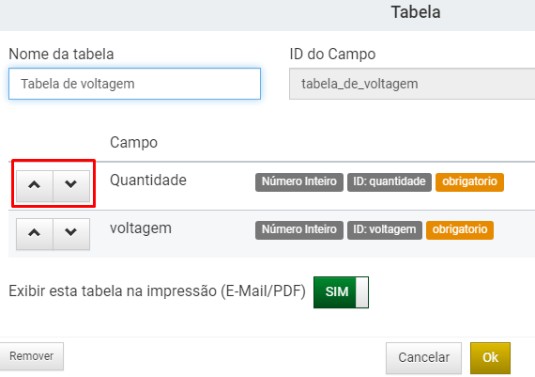
Task: Focus the Nome da tabela input field
Action: click(x=135, y=84)
